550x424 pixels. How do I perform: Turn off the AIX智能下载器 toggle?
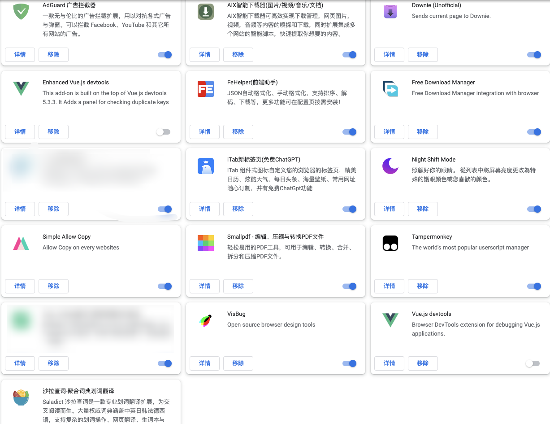[350, 55]
